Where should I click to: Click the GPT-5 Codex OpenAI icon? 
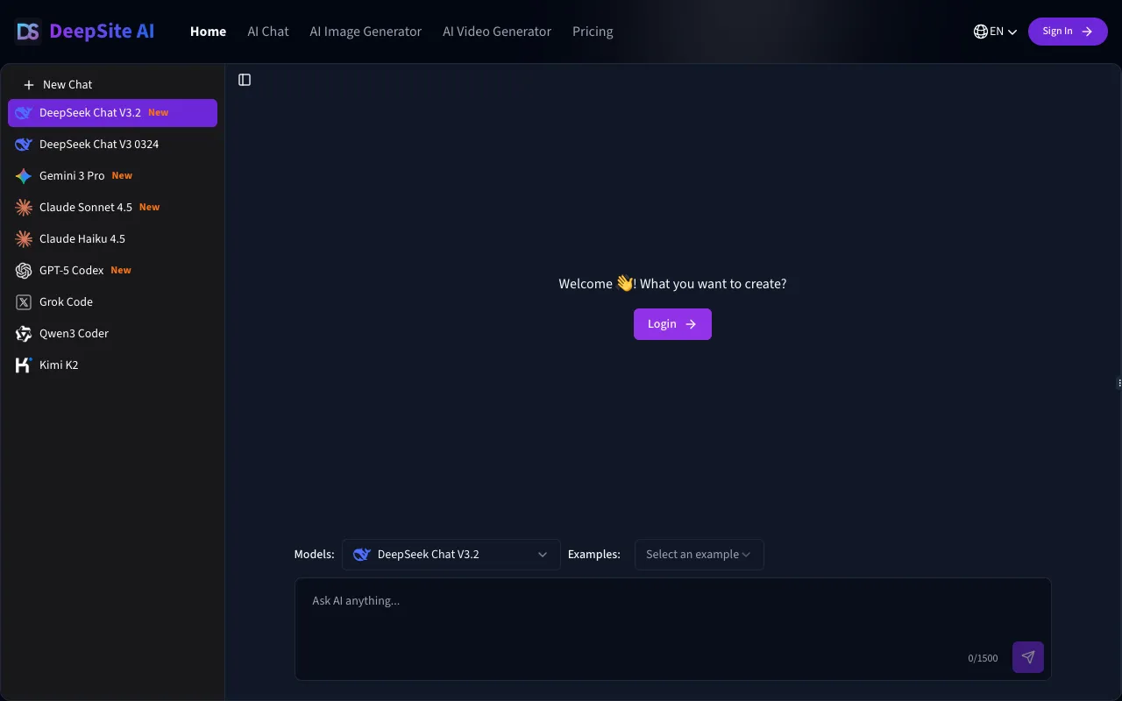tap(23, 270)
